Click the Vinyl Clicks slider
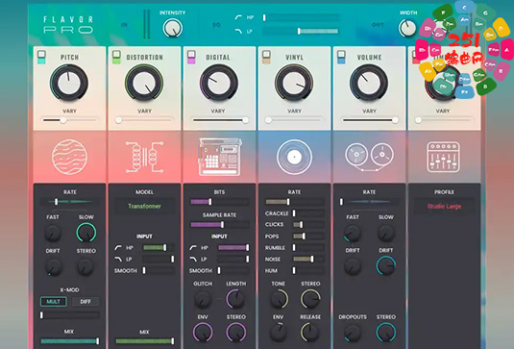This screenshot has width=514, height=349. [x=308, y=225]
